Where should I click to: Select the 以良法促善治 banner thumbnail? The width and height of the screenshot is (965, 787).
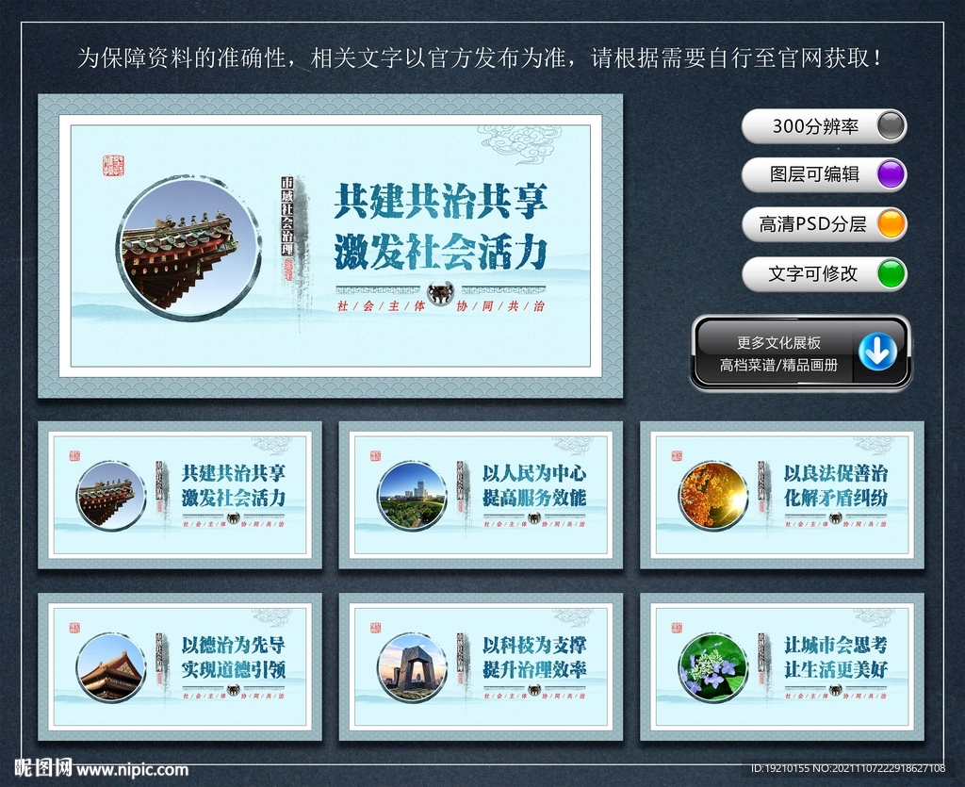click(x=782, y=496)
